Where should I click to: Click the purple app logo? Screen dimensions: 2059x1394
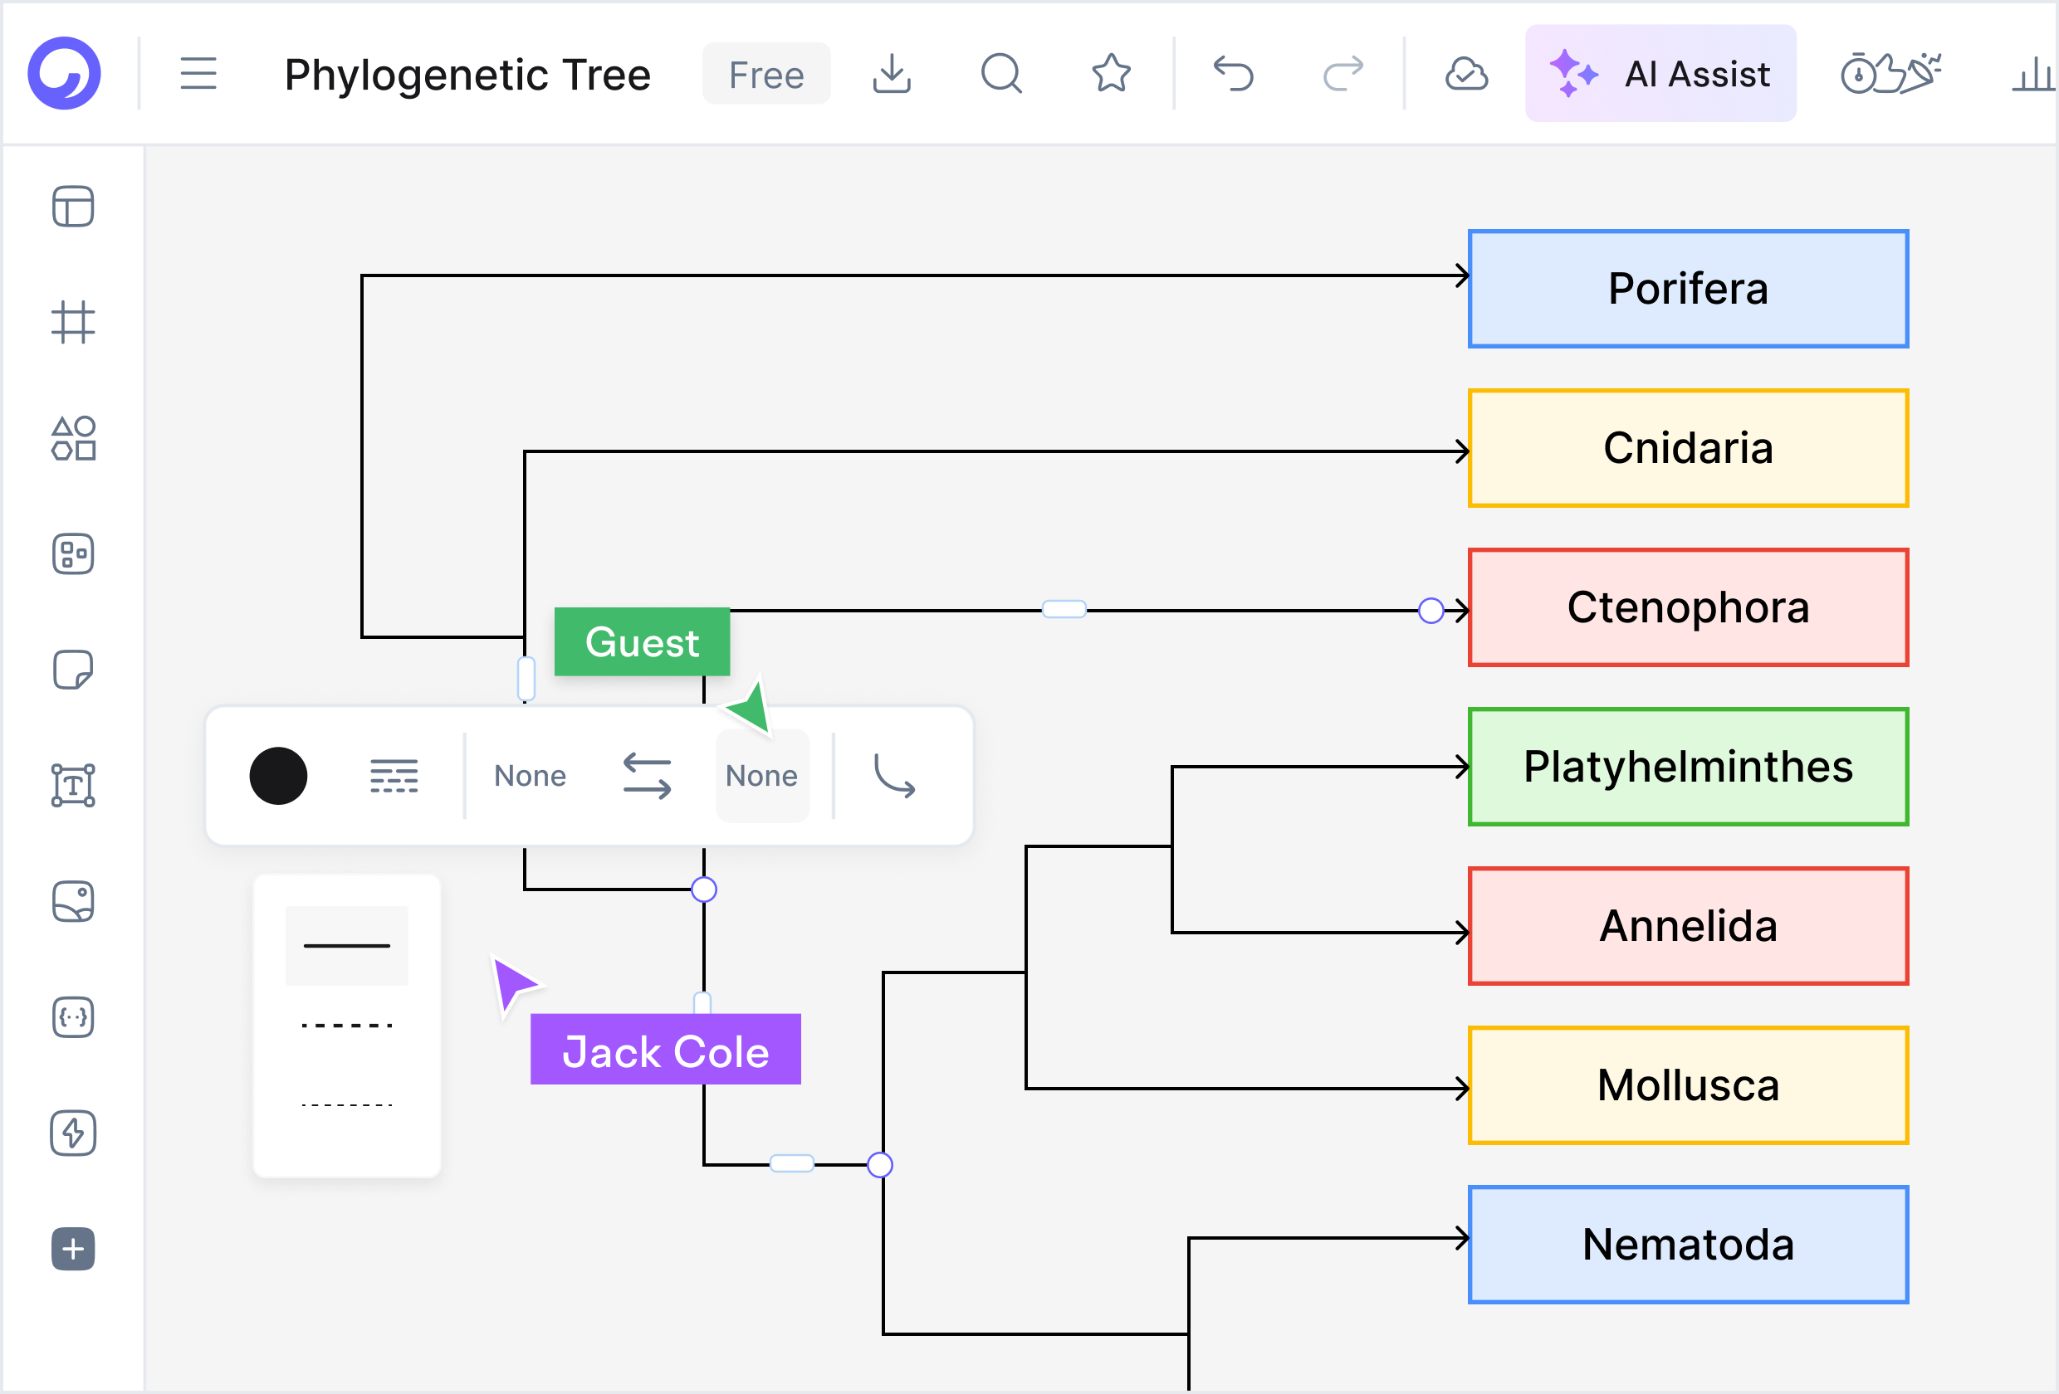click(64, 74)
